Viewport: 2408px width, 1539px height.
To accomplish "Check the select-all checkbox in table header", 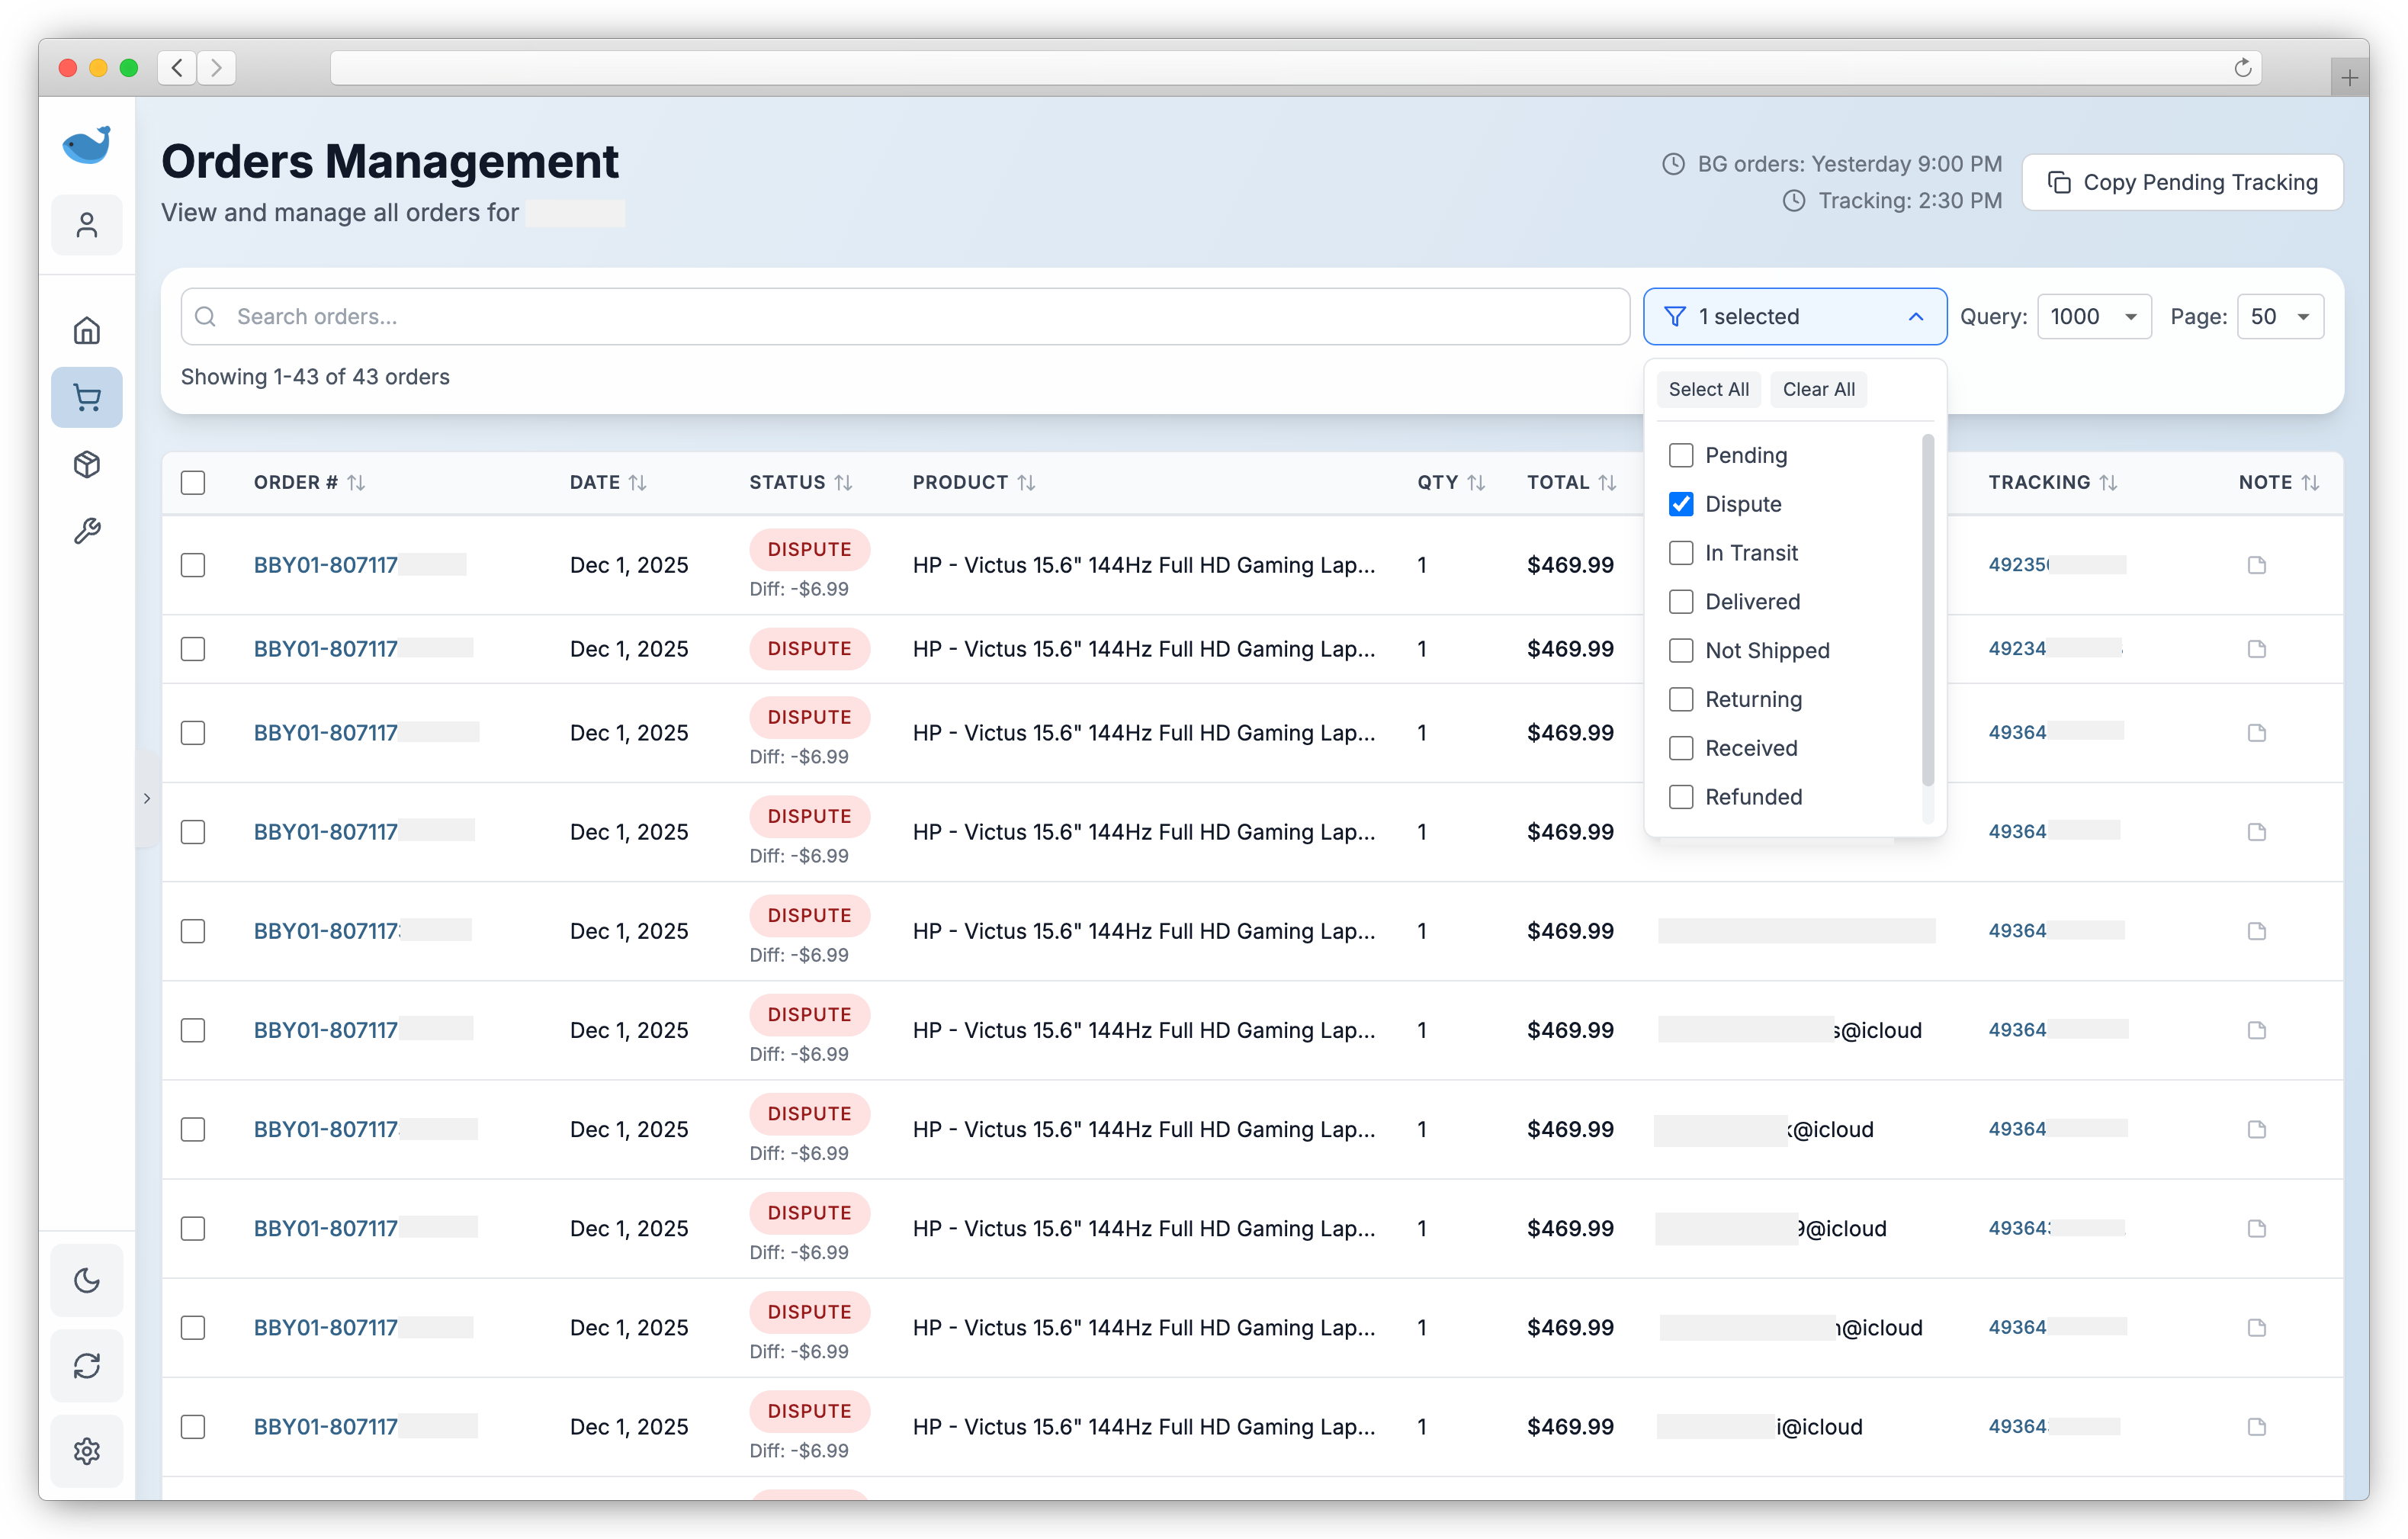I will click(x=192, y=482).
